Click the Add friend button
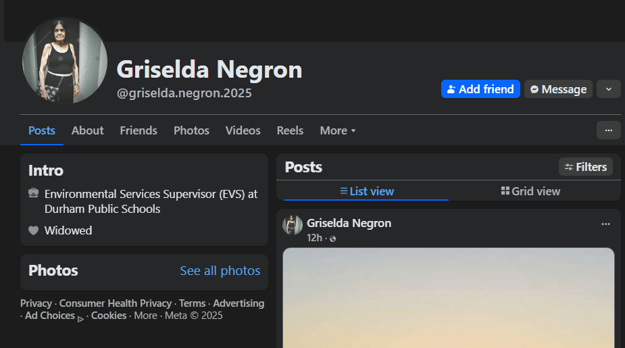The width and height of the screenshot is (625, 348). pos(480,89)
